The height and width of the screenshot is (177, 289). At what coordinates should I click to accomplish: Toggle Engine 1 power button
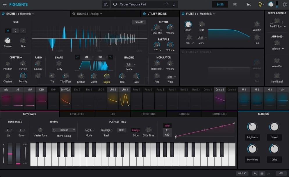pos(3,14)
